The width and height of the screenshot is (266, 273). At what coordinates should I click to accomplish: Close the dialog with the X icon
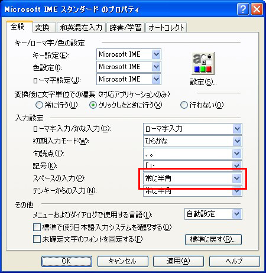[257, 9]
